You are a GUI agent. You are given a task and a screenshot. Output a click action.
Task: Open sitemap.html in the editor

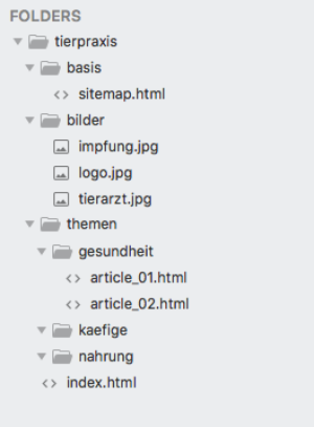tap(121, 94)
